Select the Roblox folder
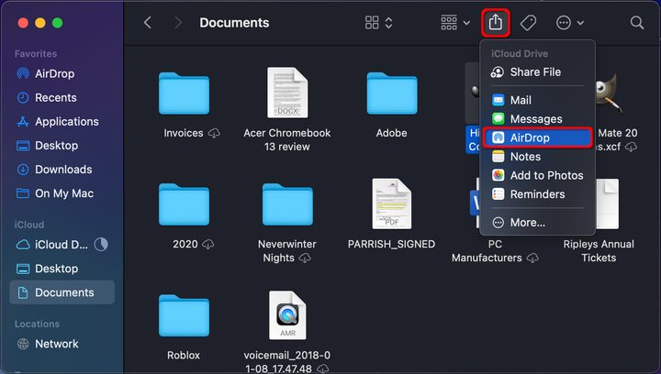The height and width of the screenshot is (374, 661). pyautogui.click(x=184, y=315)
